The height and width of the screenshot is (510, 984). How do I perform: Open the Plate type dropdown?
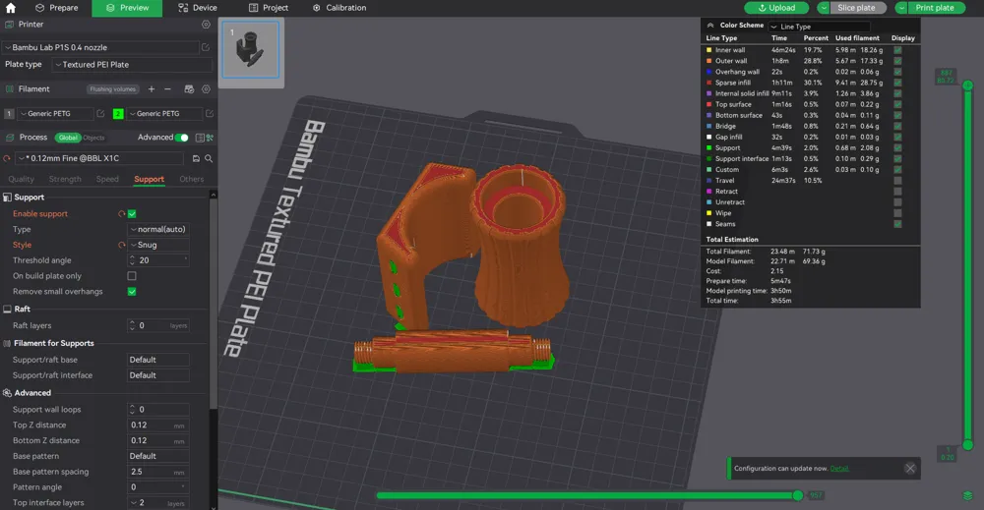click(132, 65)
